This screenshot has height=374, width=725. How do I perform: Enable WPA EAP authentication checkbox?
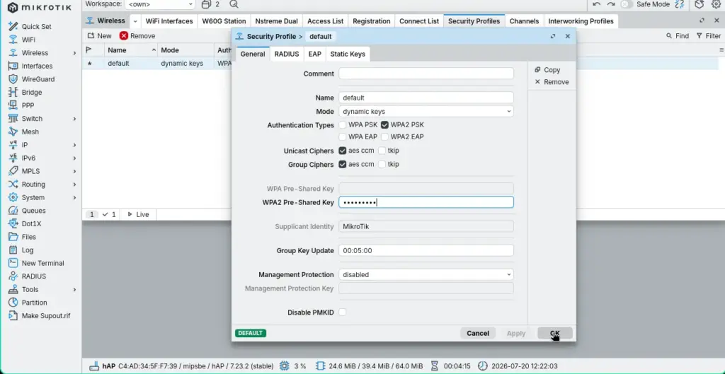click(342, 136)
